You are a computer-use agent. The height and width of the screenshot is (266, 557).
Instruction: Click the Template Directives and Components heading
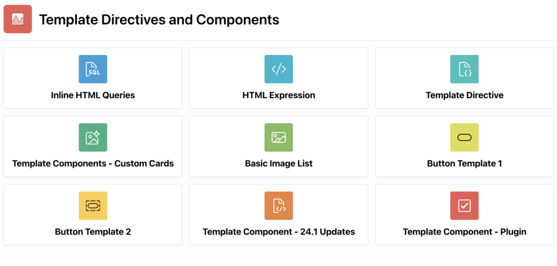(x=159, y=20)
